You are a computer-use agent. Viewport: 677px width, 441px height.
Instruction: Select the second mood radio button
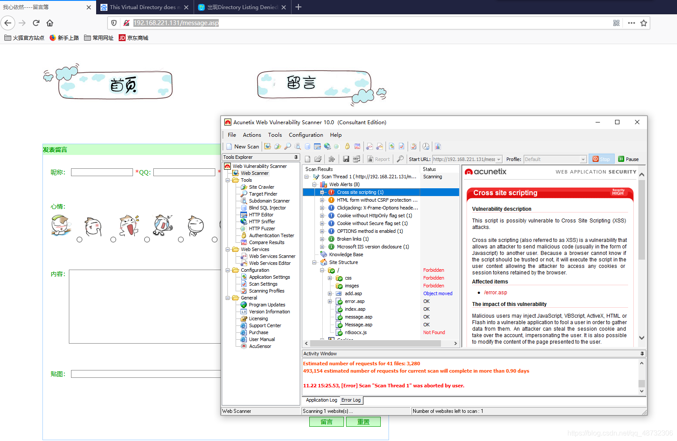tap(113, 239)
